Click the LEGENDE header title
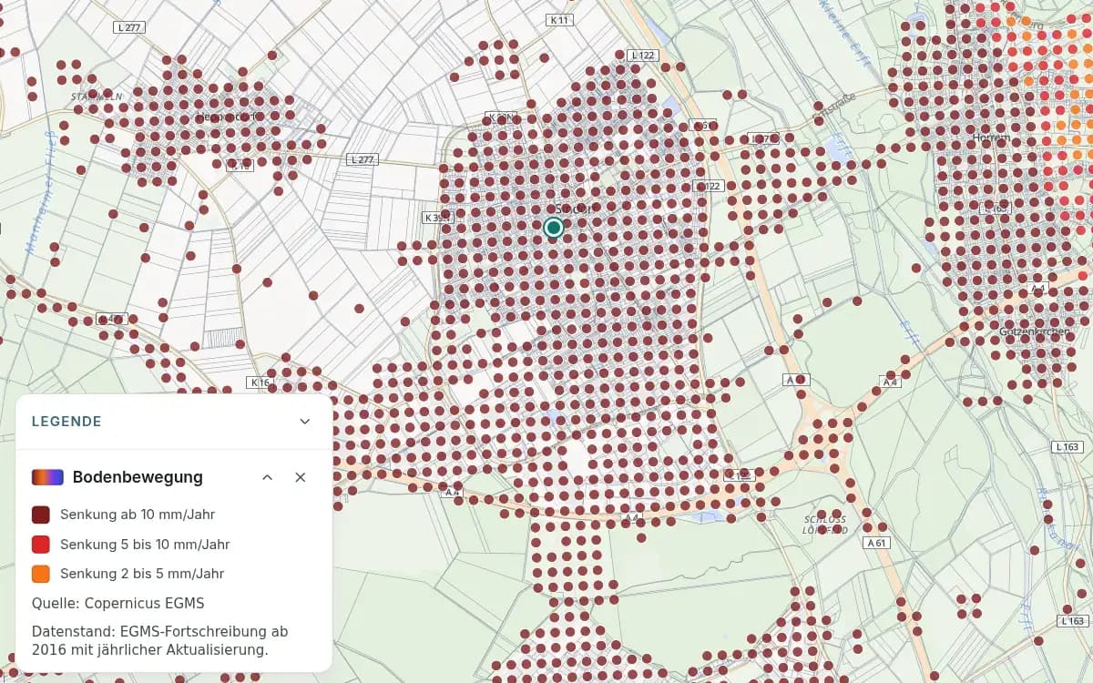 (x=66, y=422)
